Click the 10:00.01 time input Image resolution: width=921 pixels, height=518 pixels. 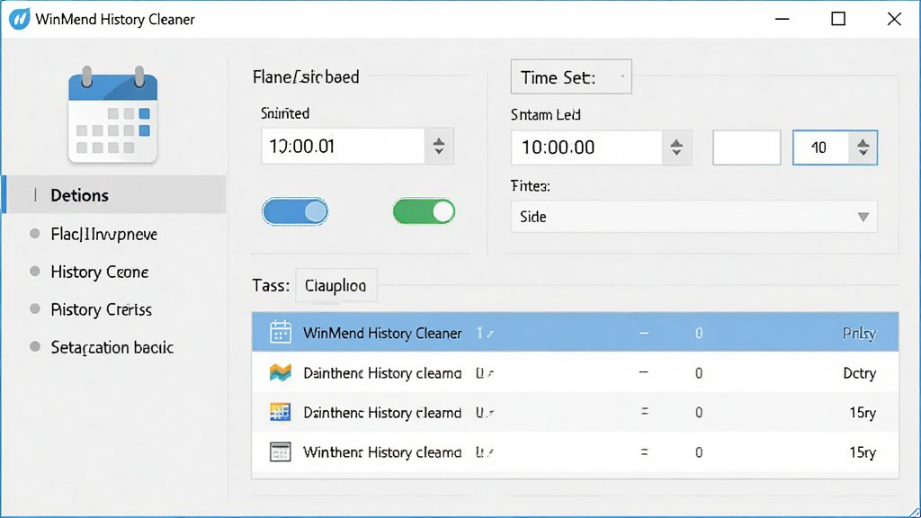click(x=343, y=146)
